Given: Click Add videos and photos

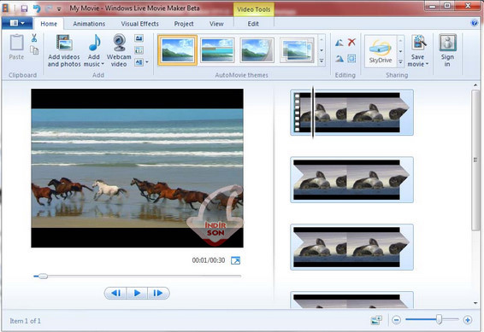Looking at the screenshot, I should coord(64,51).
